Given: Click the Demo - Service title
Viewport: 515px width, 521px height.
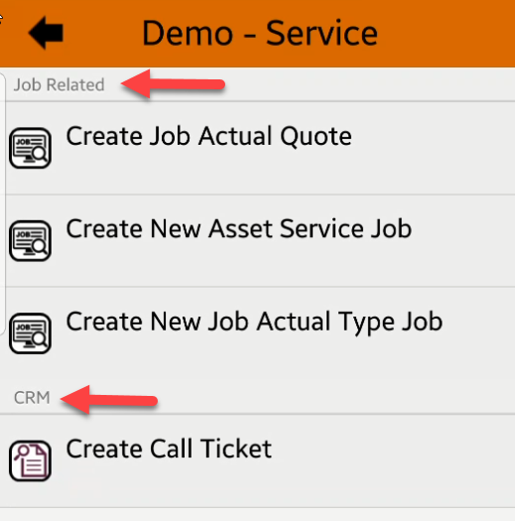Looking at the screenshot, I should [x=260, y=33].
